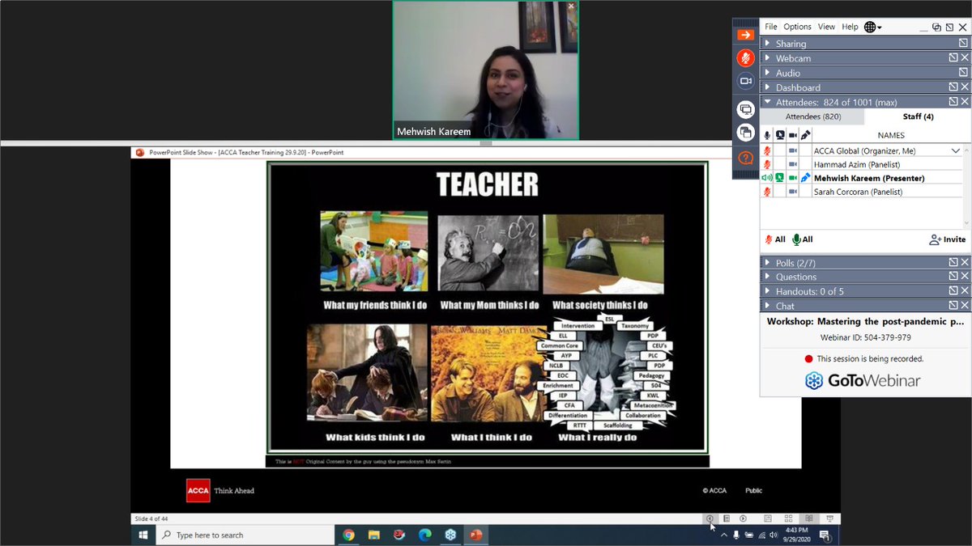Open the orange help question icon

point(745,158)
